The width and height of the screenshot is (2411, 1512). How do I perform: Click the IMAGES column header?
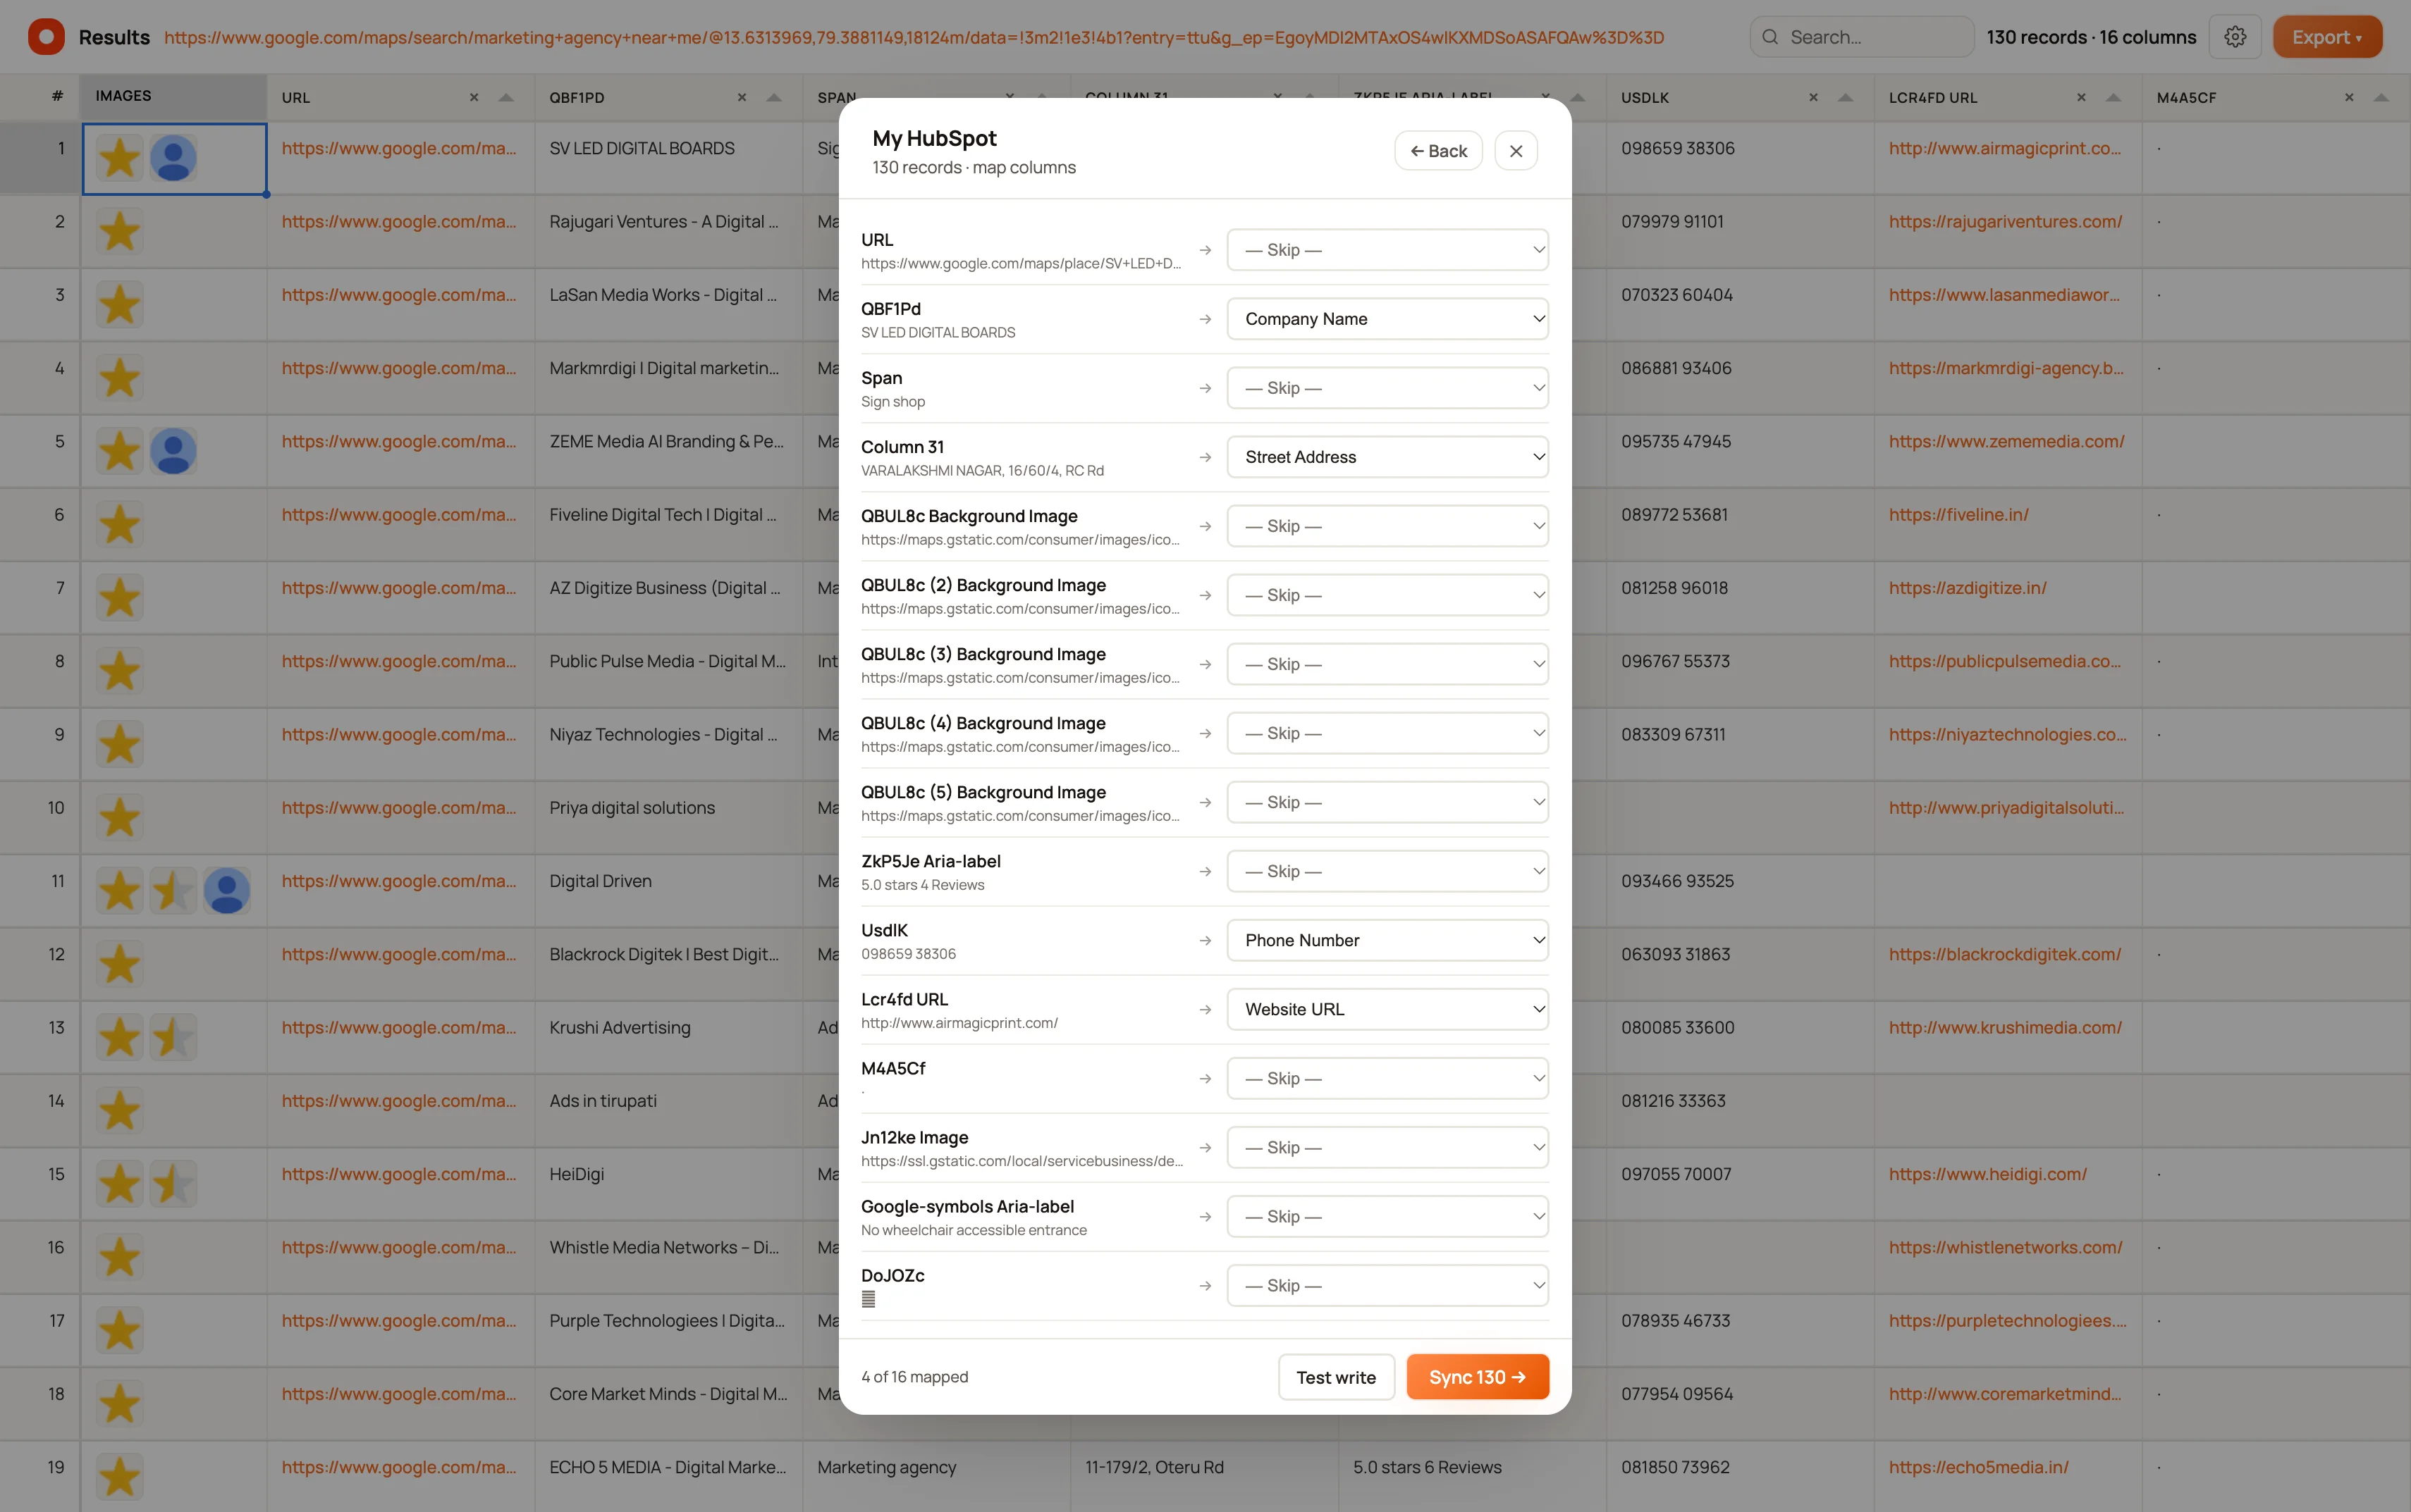tap(174, 97)
